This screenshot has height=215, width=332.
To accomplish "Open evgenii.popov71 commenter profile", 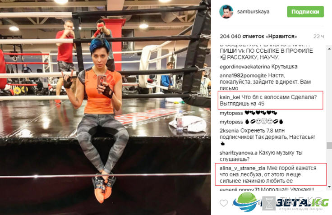I will pyautogui.click(x=240, y=189).
